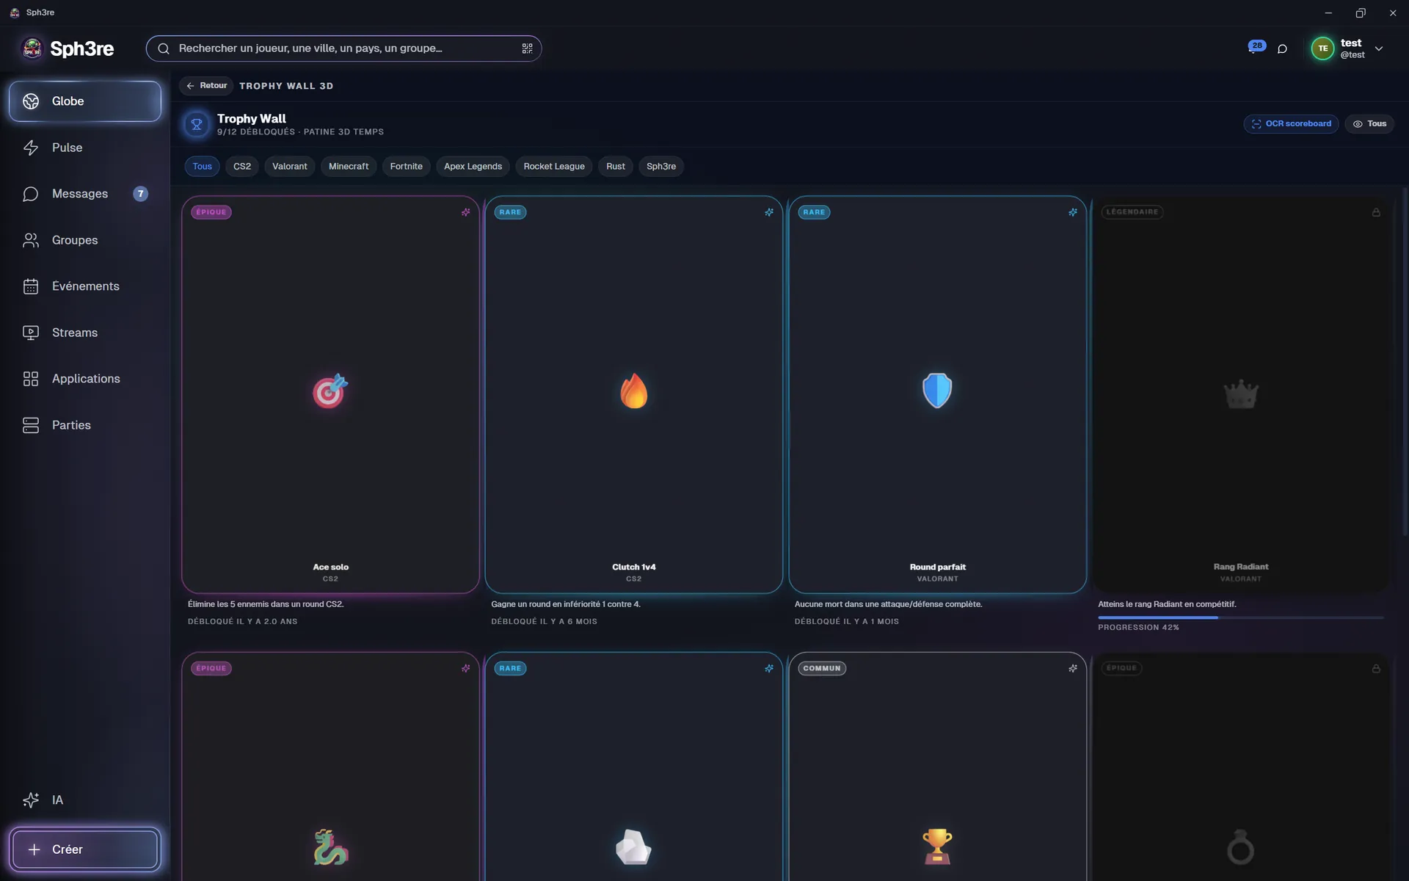Filter trophies by Fortnite
1409x881 pixels.
tap(406, 167)
